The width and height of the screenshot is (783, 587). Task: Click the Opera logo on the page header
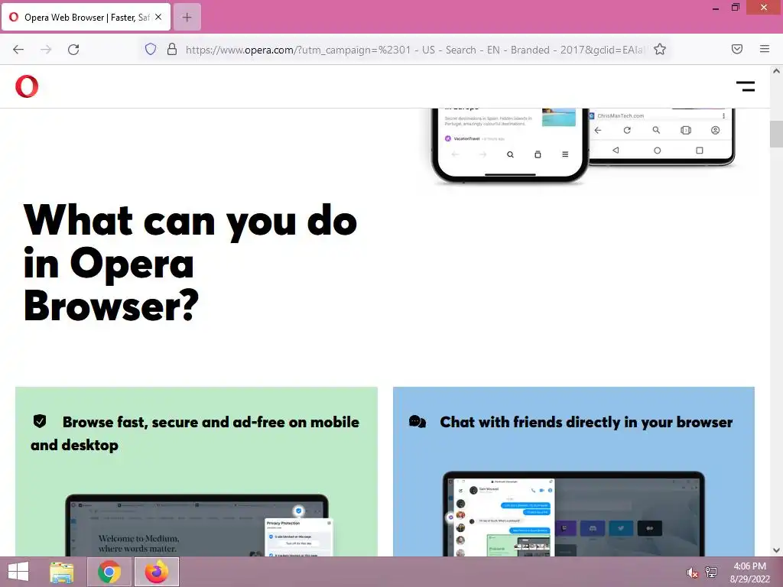27,86
